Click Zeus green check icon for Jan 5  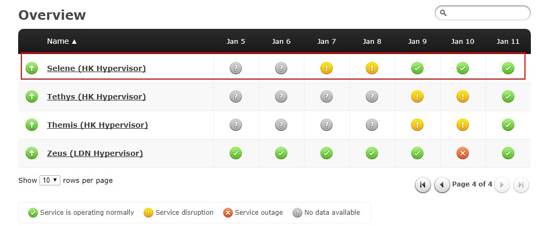click(x=236, y=153)
